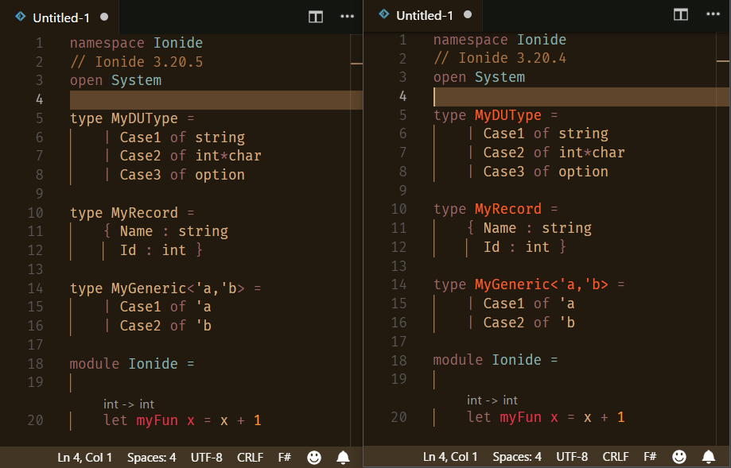
Task: Click highlighted current line 4 in right editor
Action: point(581,96)
